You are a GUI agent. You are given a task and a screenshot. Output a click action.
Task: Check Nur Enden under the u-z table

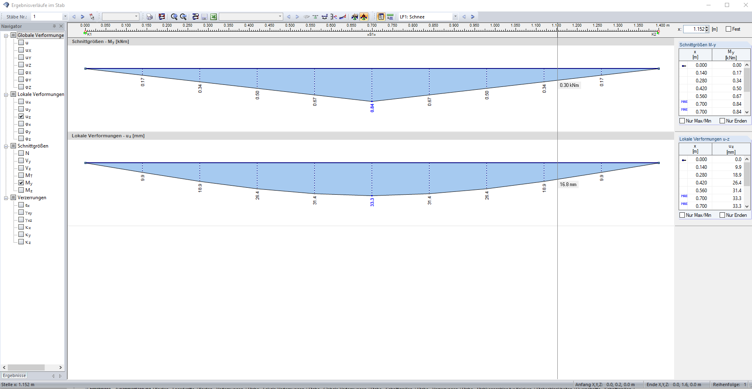(x=722, y=215)
